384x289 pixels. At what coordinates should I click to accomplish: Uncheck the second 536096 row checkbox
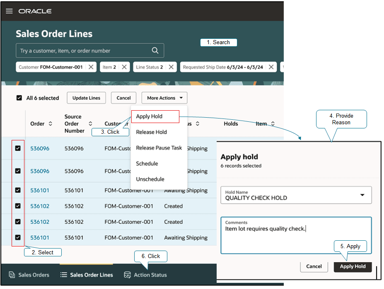pos(18,171)
